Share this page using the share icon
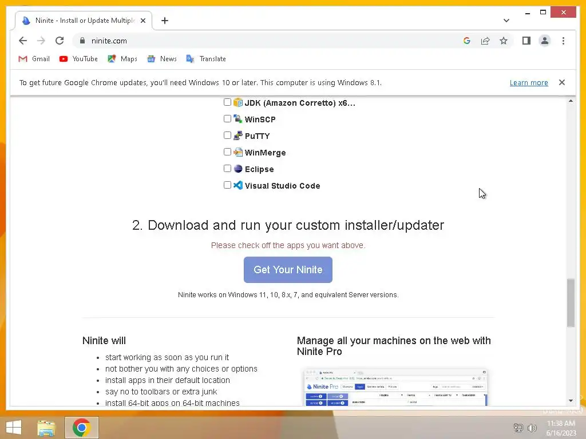 [x=485, y=41]
